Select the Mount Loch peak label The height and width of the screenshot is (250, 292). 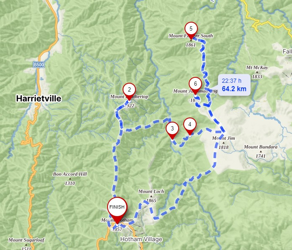151,191
